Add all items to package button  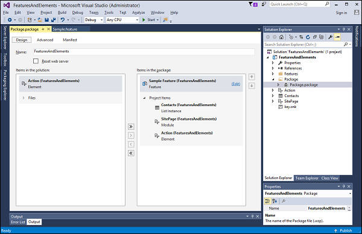131,127
